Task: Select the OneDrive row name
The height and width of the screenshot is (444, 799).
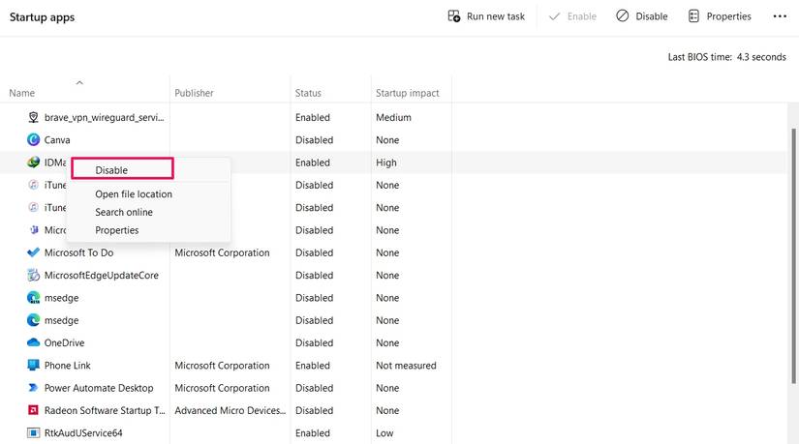Action: coord(64,342)
